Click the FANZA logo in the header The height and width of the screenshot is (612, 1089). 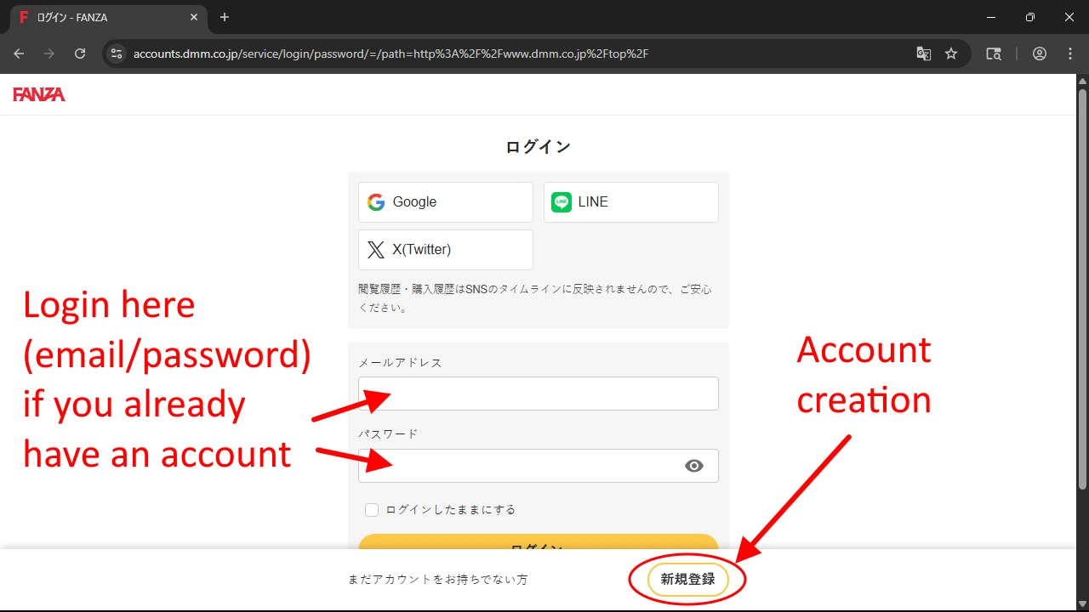[39, 94]
